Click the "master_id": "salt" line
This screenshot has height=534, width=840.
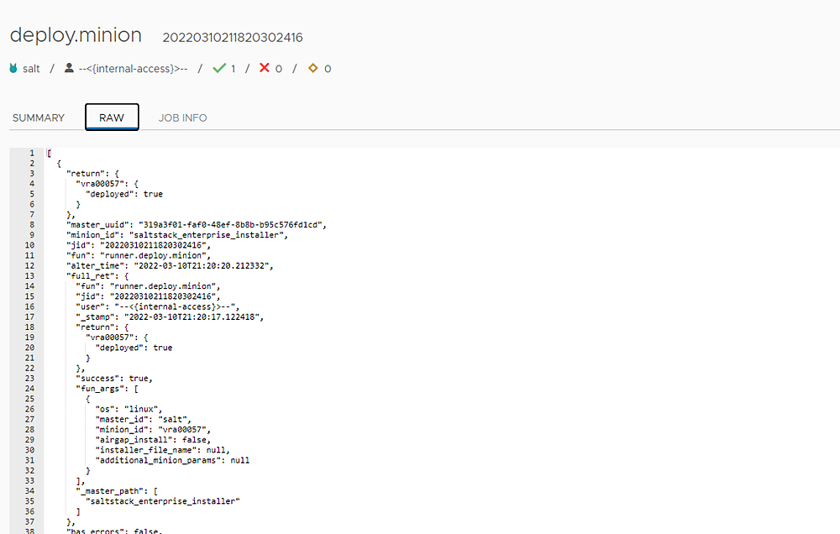tap(143, 419)
